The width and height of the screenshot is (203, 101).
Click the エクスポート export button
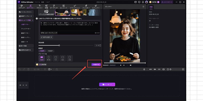click(x=167, y=2)
